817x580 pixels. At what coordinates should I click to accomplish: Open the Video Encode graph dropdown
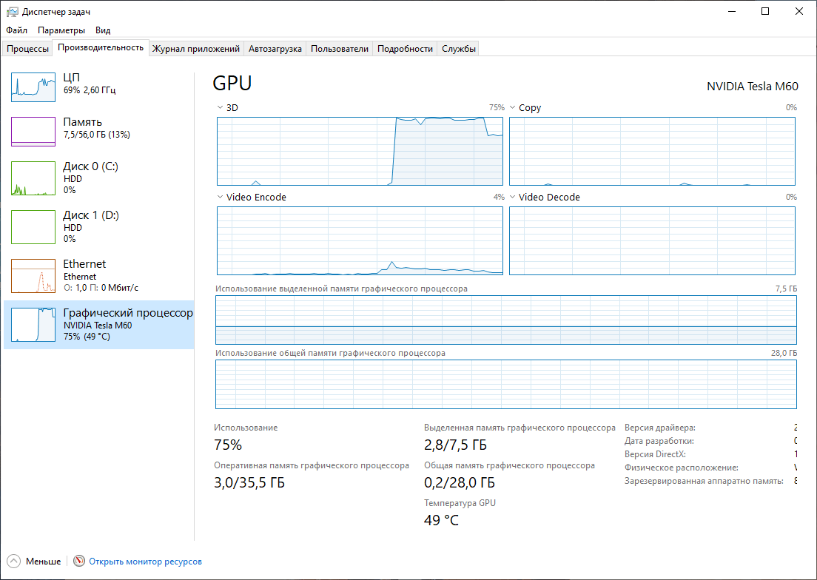[220, 197]
